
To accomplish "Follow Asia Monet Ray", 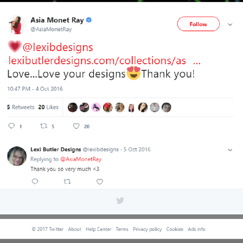I will [198, 24].
